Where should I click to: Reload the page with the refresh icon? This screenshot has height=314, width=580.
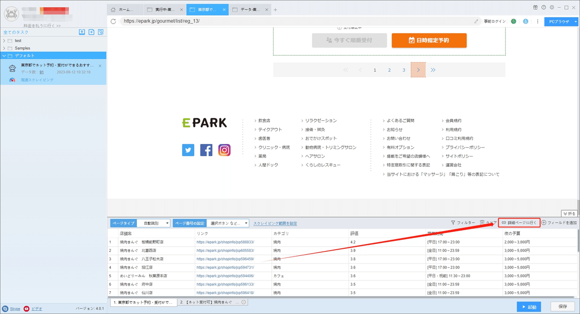pyautogui.click(x=113, y=21)
